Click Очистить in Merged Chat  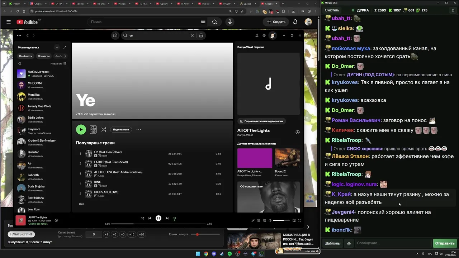pyautogui.click(x=332, y=10)
